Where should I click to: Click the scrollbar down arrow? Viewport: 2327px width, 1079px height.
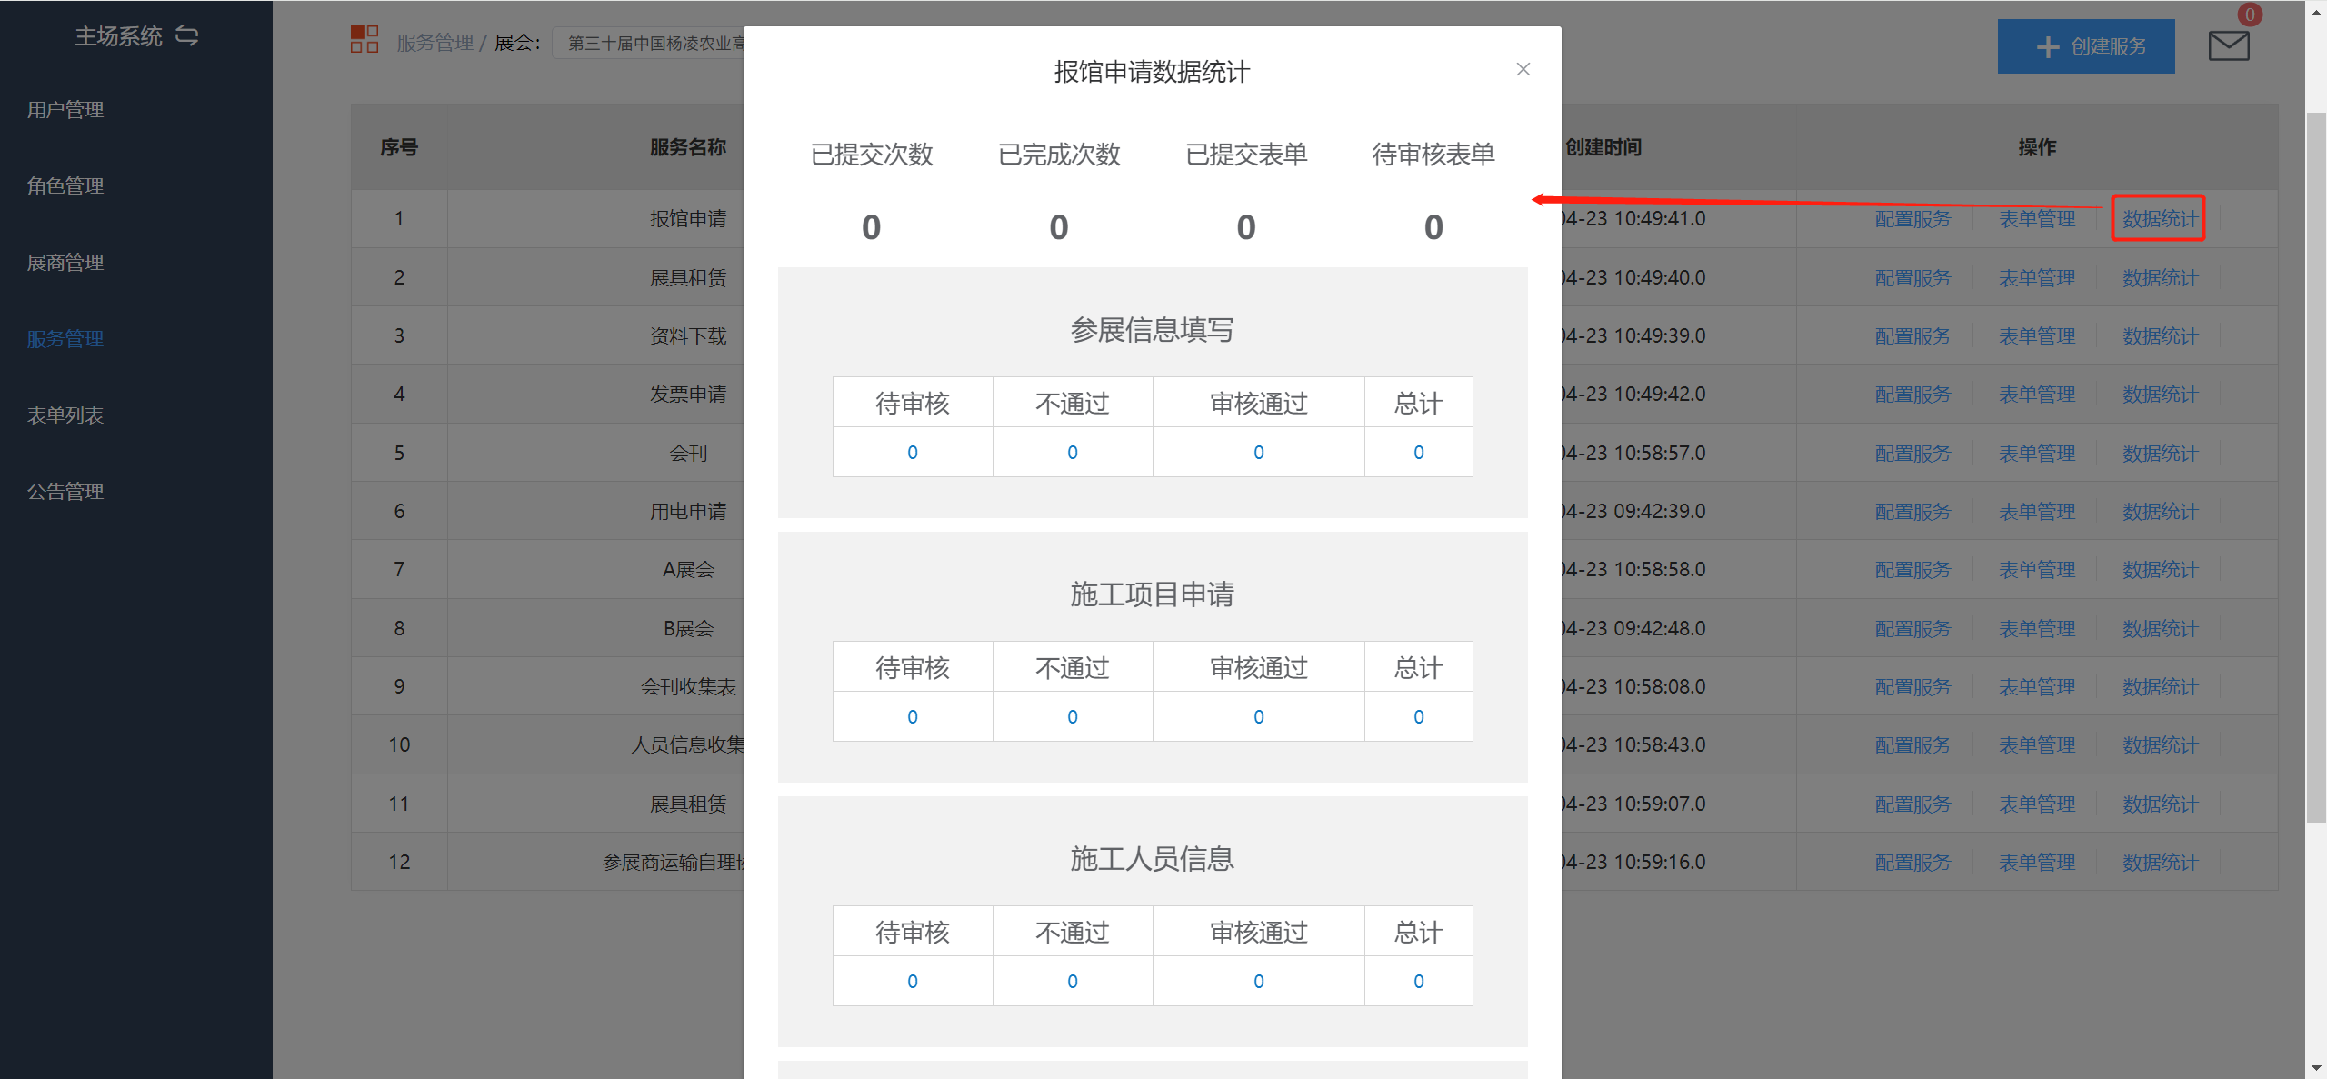[x=2316, y=1068]
